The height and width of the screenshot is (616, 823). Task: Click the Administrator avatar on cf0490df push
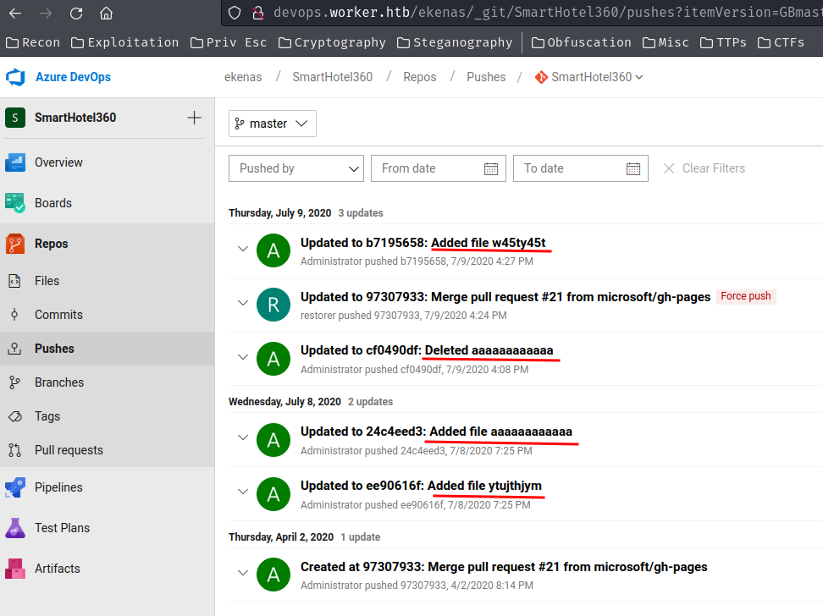(273, 359)
